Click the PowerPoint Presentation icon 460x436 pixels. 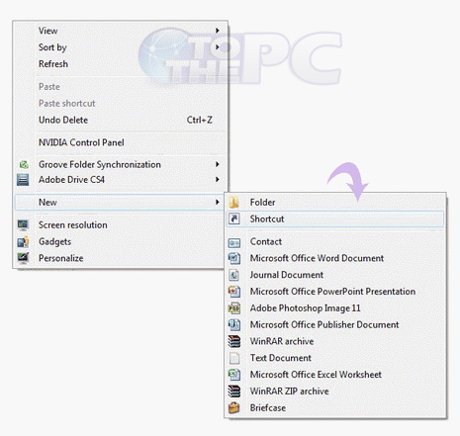[x=234, y=292]
